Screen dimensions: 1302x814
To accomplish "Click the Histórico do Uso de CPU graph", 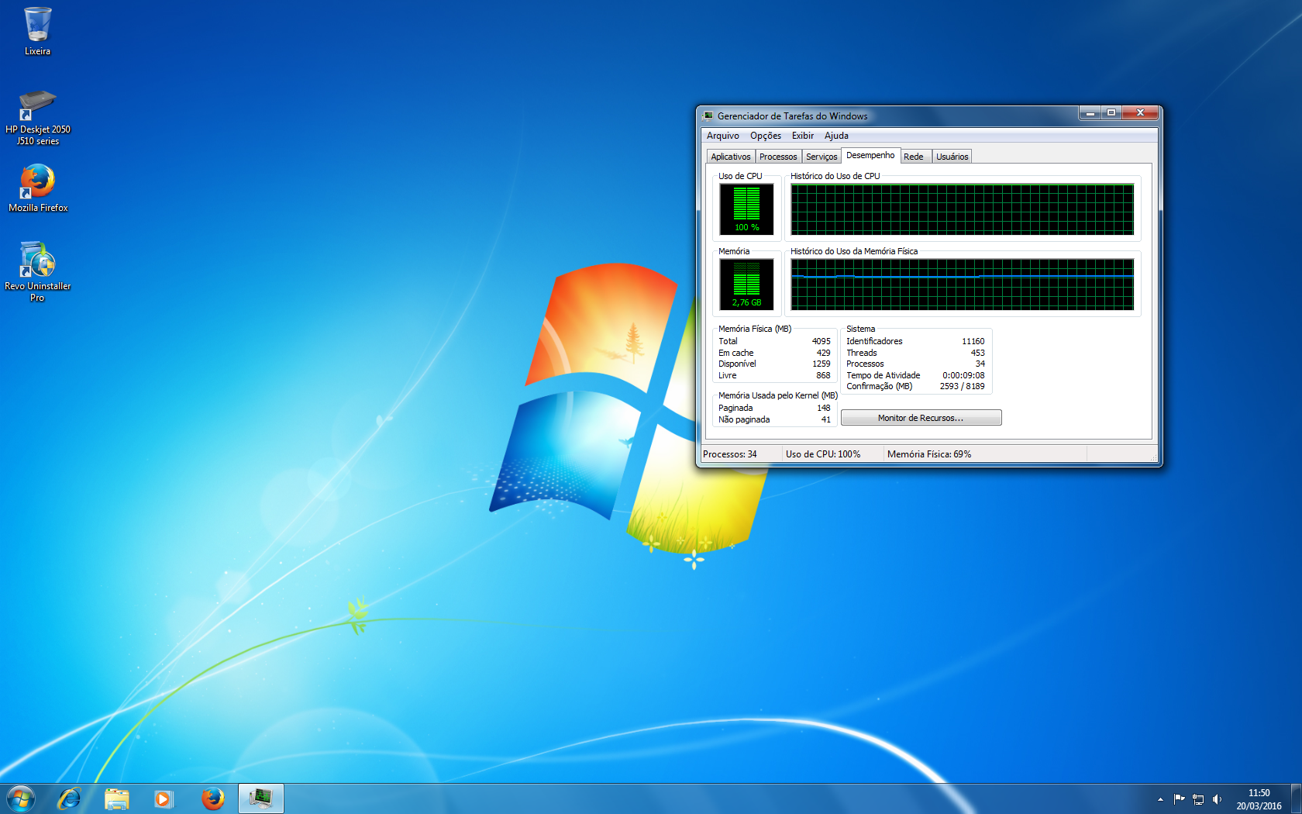I will pyautogui.click(x=962, y=209).
